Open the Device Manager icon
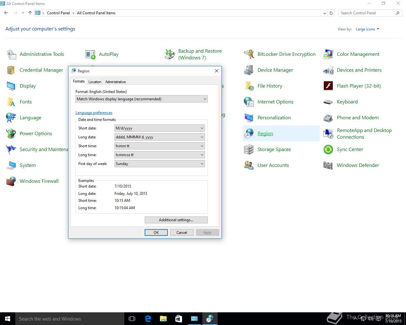This screenshot has height=325, width=406. (x=249, y=70)
